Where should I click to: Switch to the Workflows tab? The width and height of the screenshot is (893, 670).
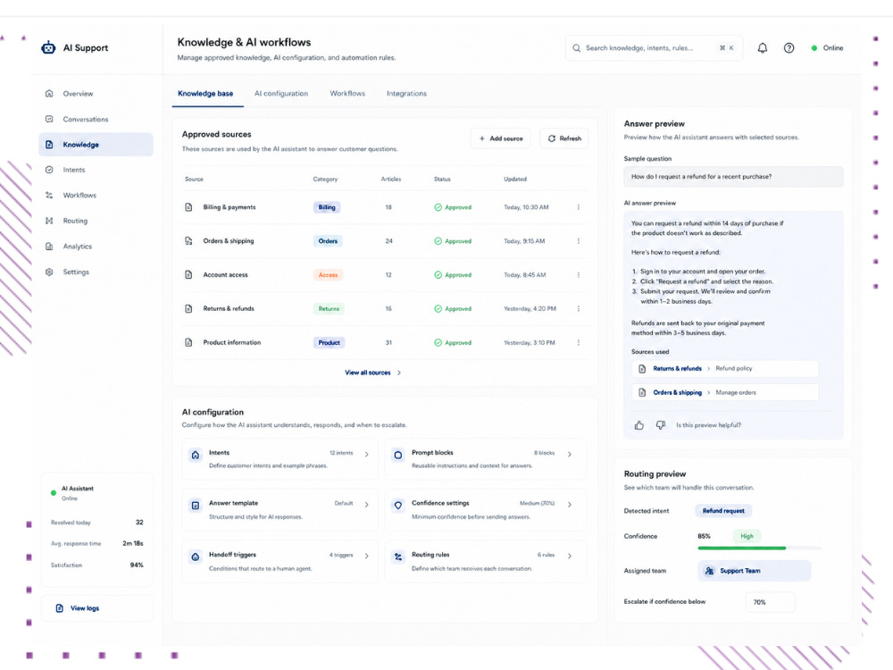pos(347,94)
